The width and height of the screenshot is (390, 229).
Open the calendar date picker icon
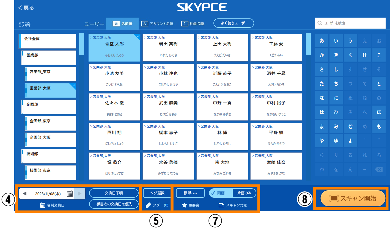coord(70,194)
